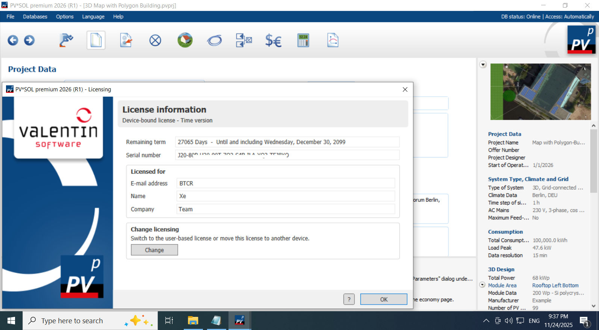Click the question mark help button
This screenshot has width=599, height=330.
[x=349, y=299]
